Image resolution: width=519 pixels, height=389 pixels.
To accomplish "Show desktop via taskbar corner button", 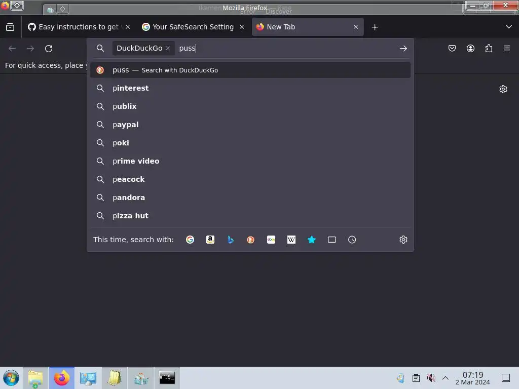I will pos(506,378).
